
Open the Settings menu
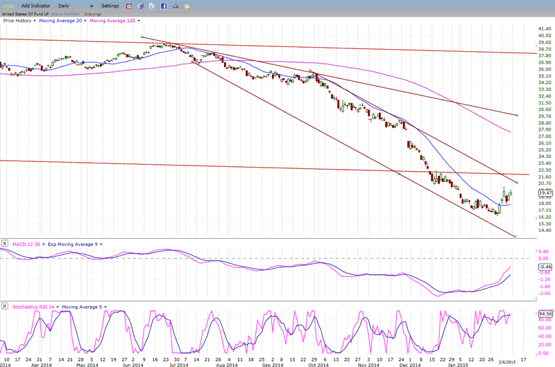(x=110, y=6)
